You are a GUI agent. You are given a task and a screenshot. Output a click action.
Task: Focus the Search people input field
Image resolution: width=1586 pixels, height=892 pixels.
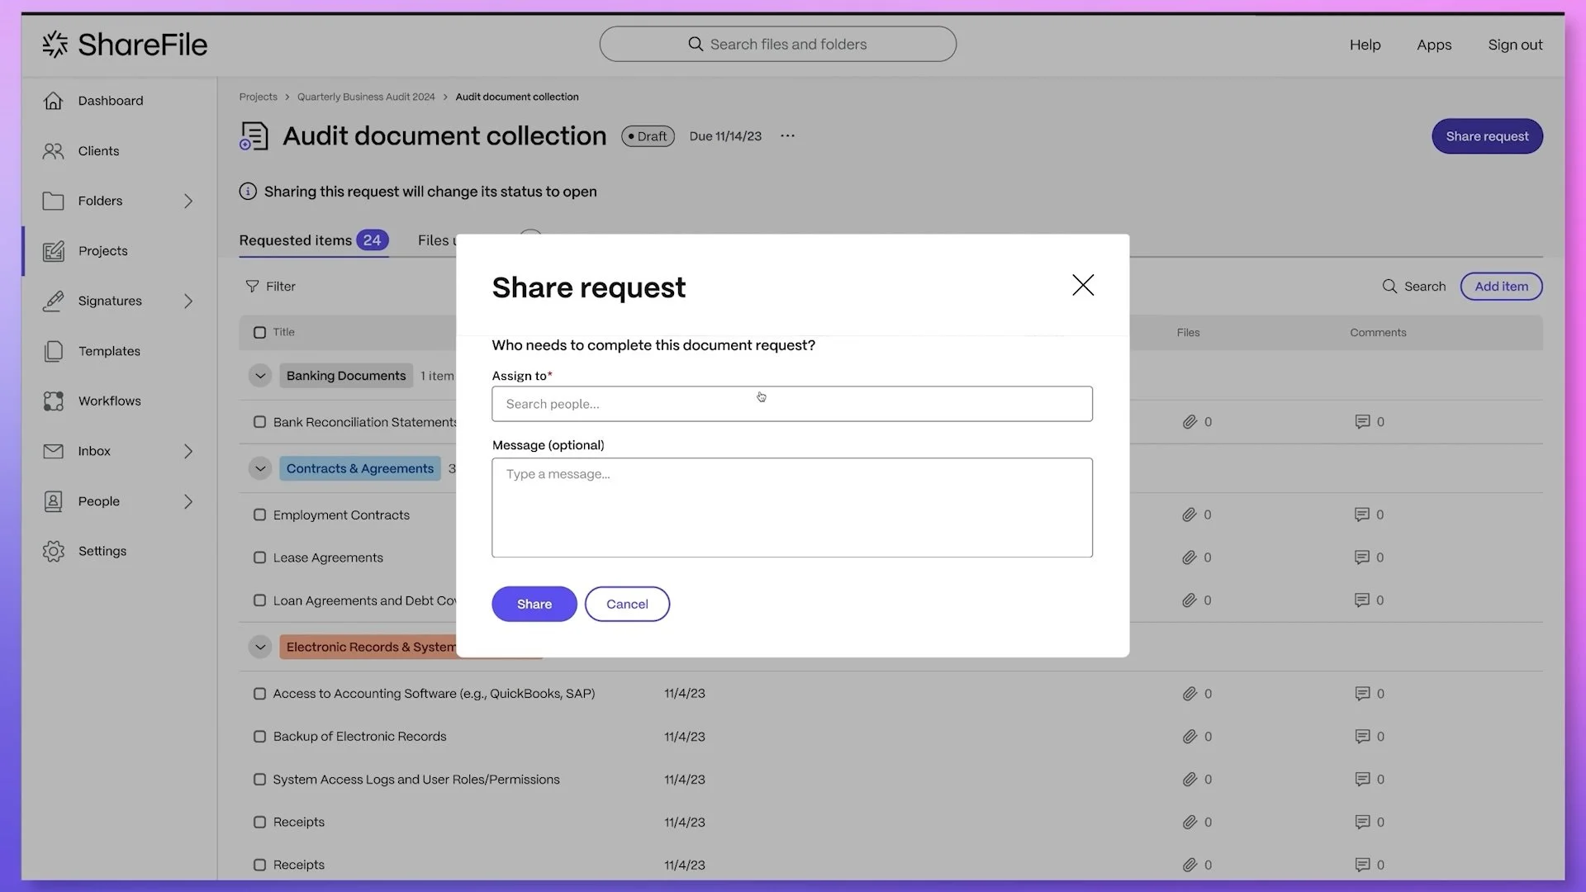pyautogui.click(x=792, y=404)
